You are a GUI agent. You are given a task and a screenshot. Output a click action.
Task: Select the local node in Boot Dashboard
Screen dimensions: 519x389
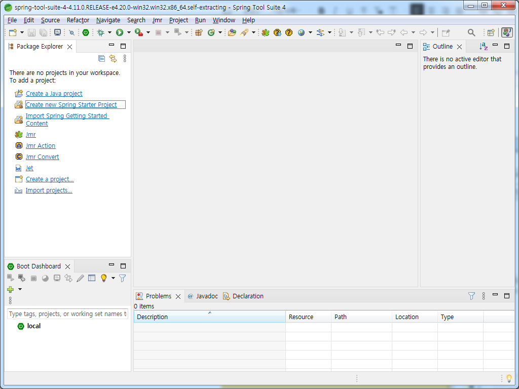coord(34,326)
